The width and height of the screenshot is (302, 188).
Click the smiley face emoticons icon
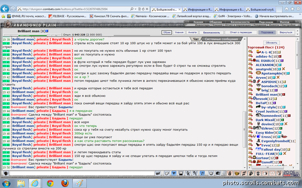pyautogui.click(x=211, y=173)
